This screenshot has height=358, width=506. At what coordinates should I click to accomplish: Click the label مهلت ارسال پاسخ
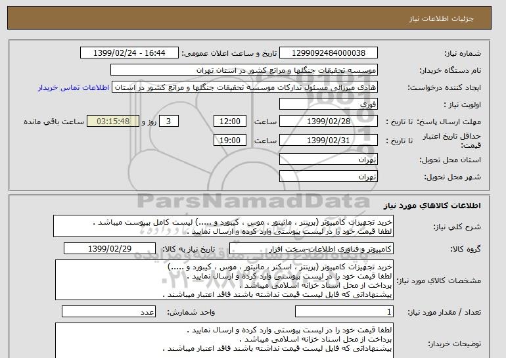(449, 122)
